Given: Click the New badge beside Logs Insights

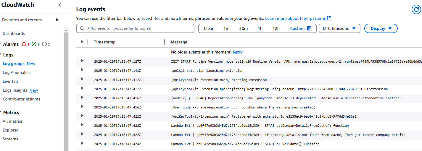Looking at the screenshot, I should pyautogui.click(x=34, y=90).
